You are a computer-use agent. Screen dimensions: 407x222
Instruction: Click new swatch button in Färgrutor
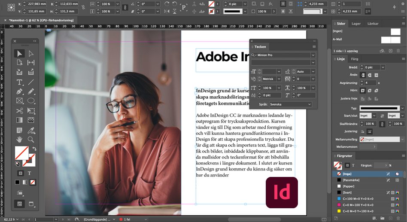click(x=390, y=219)
